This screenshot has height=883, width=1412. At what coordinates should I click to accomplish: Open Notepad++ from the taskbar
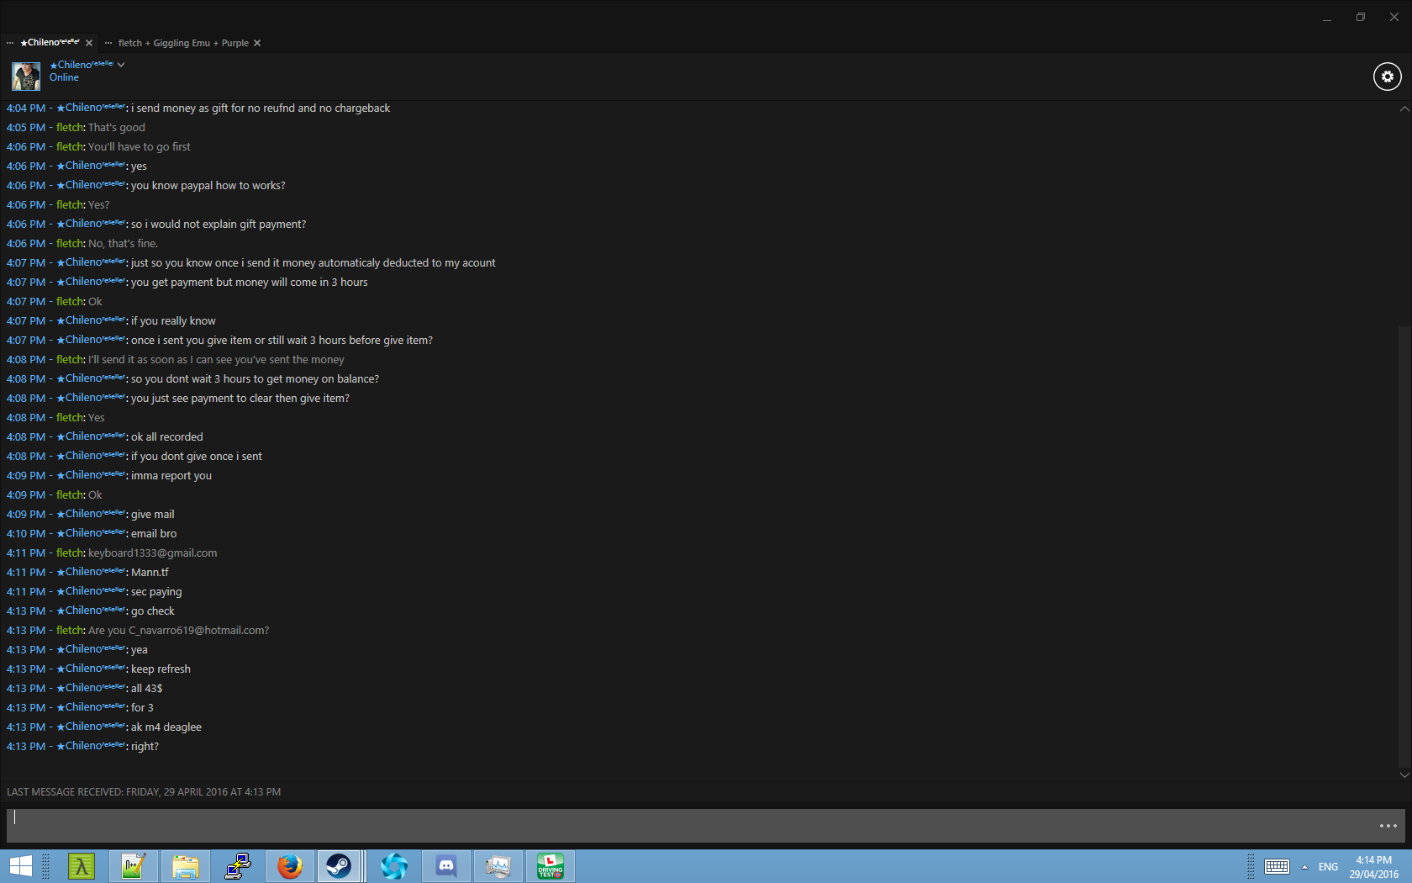(x=133, y=865)
